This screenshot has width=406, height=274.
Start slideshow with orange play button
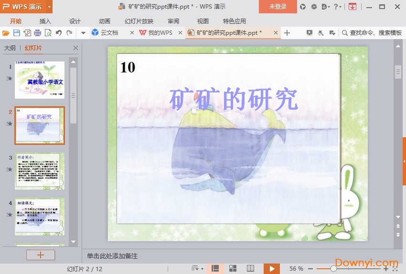click(272, 269)
